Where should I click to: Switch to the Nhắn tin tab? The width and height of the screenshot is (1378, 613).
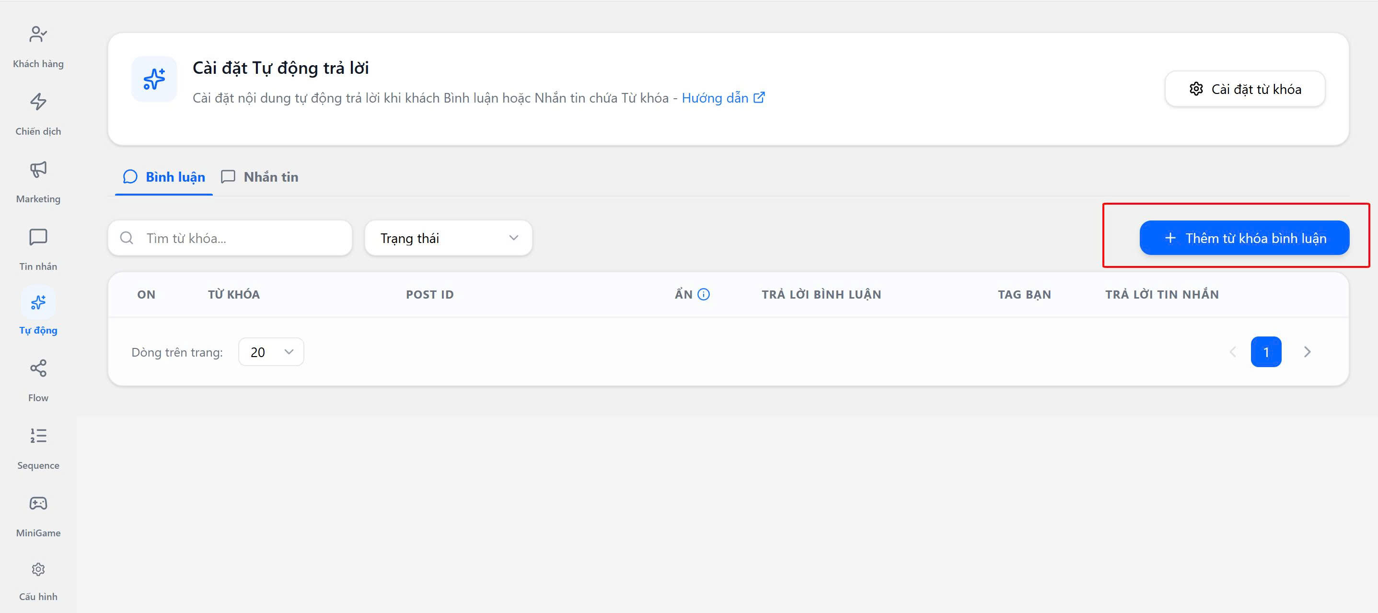click(260, 177)
